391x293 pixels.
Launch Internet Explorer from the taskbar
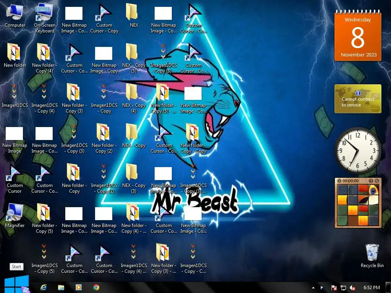(44, 287)
